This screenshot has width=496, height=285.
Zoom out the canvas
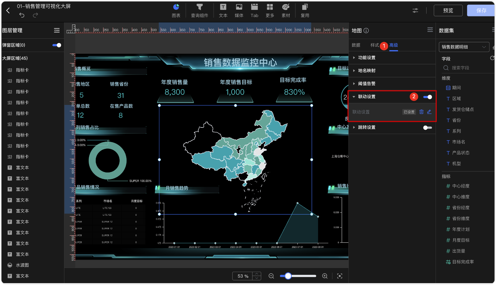click(271, 276)
